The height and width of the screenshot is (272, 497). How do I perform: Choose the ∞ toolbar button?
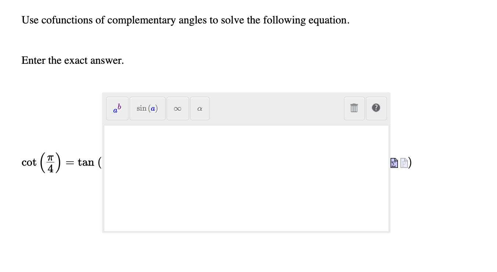coord(178,108)
